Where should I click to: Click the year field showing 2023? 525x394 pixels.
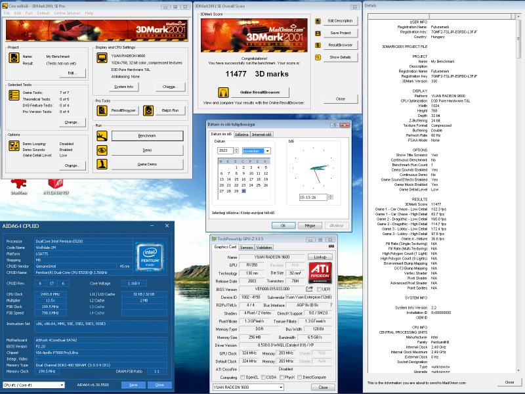tap(225, 150)
